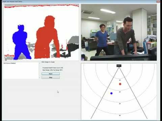Screen dimensions: 162x121
Task: Click the scroll-down arrow of the log box
Action: (x=39, y=78)
